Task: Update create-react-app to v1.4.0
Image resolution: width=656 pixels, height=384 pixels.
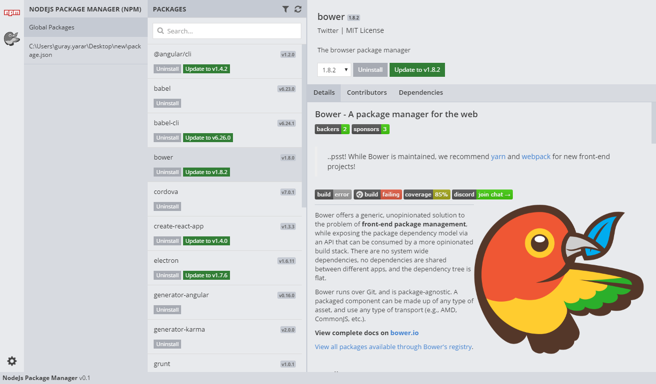Action: tap(207, 241)
